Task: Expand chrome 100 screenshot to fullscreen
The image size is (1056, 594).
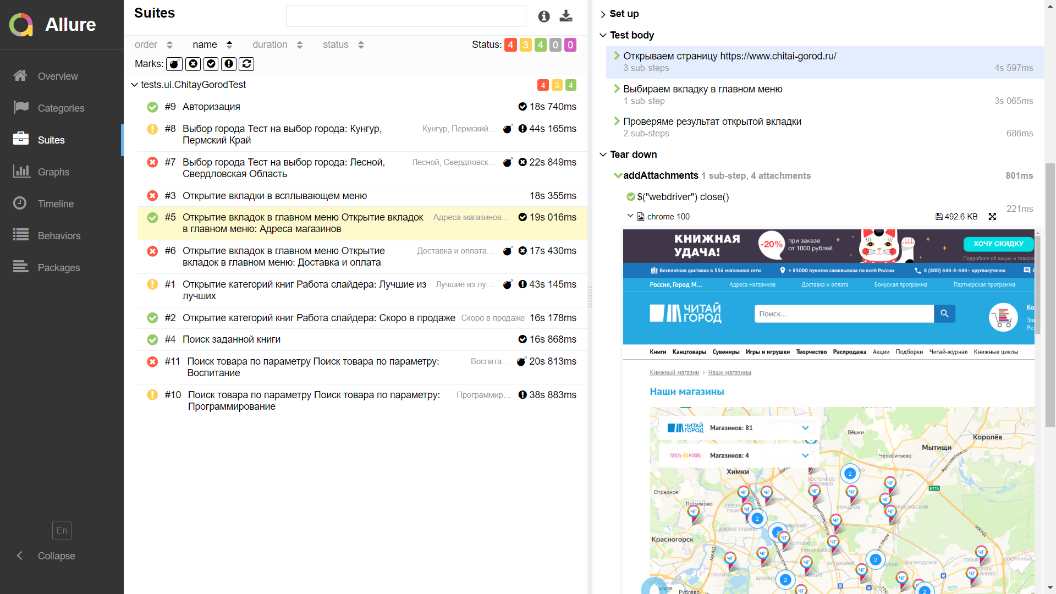Action: [x=992, y=217]
